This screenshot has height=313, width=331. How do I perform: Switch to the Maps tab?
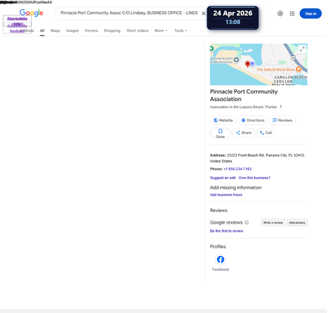(55, 30)
